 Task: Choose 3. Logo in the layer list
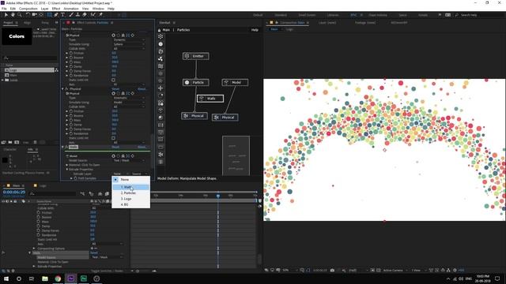[130, 199]
